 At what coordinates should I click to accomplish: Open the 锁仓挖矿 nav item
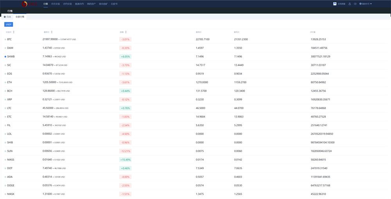[x=103, y=4]
